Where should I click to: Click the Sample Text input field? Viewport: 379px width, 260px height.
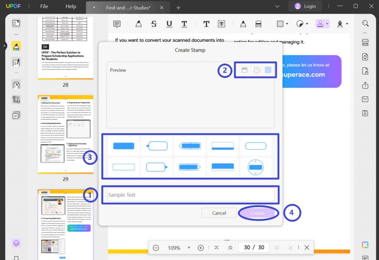tap(191, 195)
